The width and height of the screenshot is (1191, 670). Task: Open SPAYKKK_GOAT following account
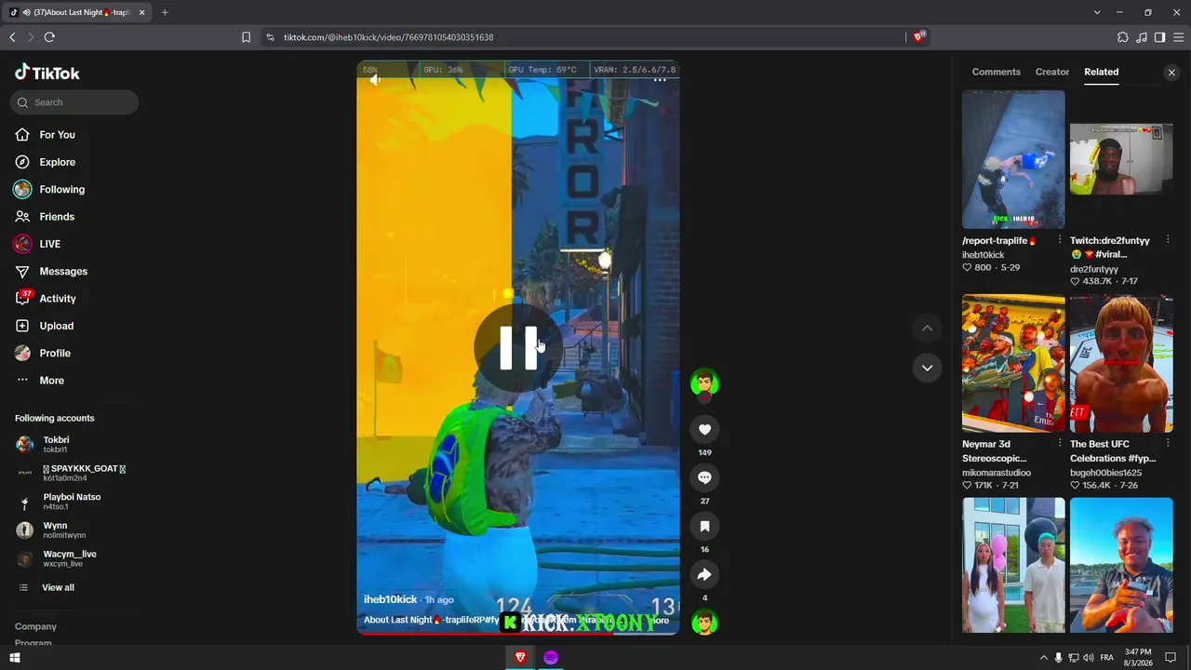(x=71, y=473)
